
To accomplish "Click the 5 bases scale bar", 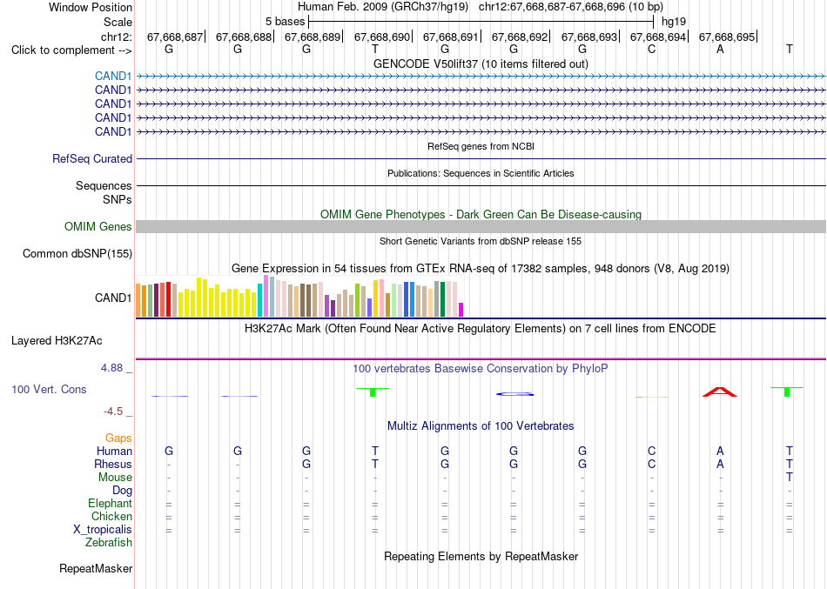I will point(481,22).
